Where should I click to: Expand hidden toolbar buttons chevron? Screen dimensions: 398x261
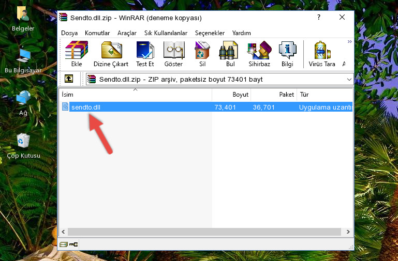pos(349,41)
